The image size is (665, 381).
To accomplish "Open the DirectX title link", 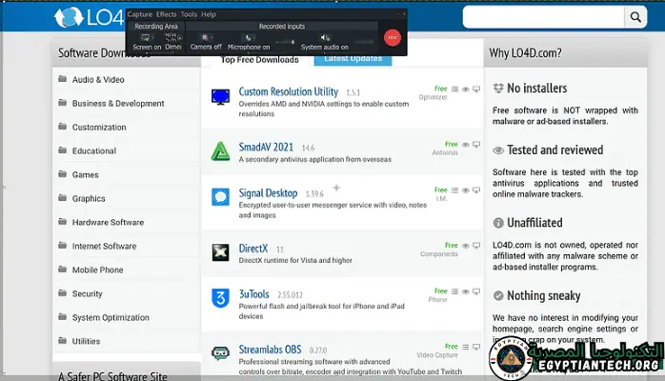I will (x=253, y=249).
